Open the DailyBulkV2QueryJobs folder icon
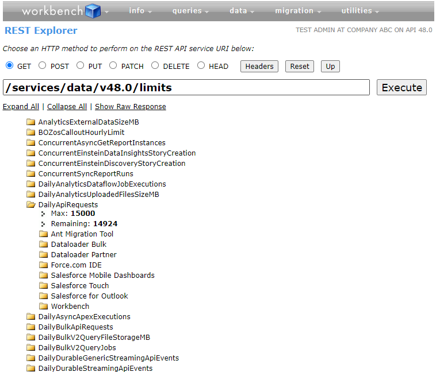The image size is (436, 372). click(x=31, y=347)
